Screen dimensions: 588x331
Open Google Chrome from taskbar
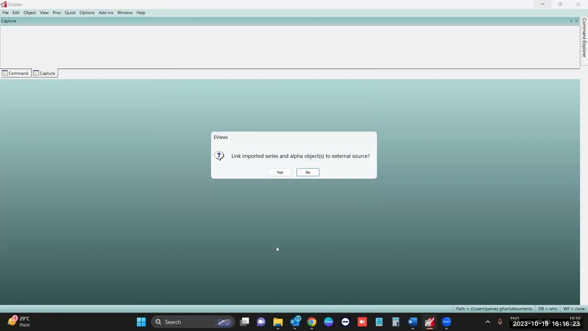coord(311,322)
